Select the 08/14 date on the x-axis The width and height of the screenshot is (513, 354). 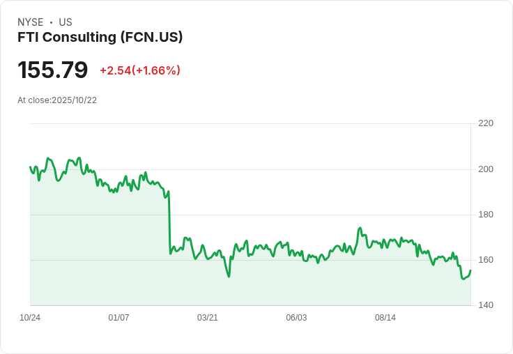point(385,318)
